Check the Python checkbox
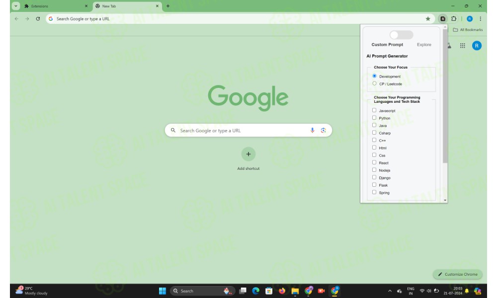 point(374,118)
